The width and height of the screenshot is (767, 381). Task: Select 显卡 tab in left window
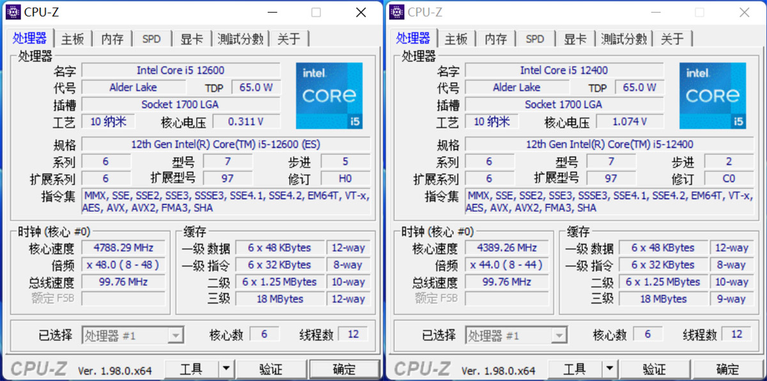point(191,39)
